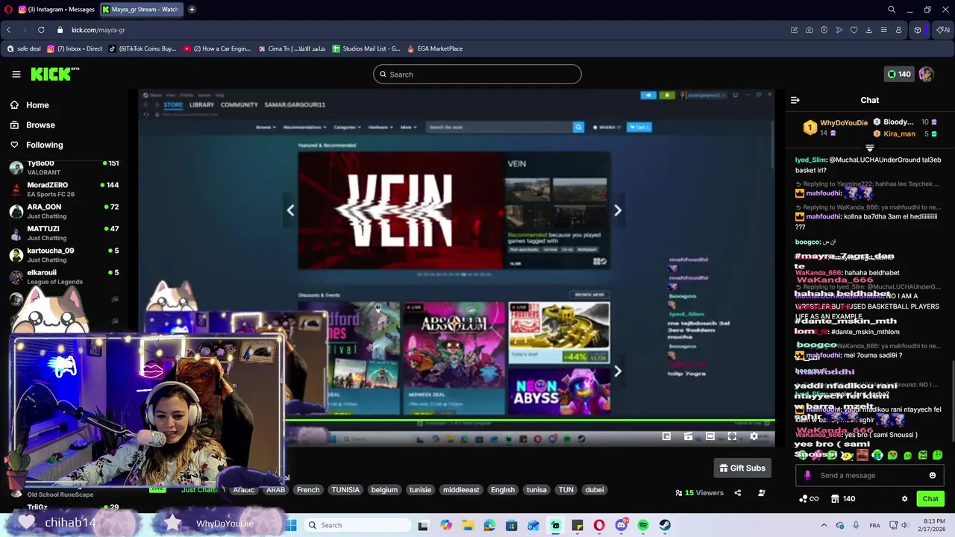This screenshot has width=955, height=537.
Task: Open EGA MarketPlace bookmark
Action: click(x=435, y=48)
